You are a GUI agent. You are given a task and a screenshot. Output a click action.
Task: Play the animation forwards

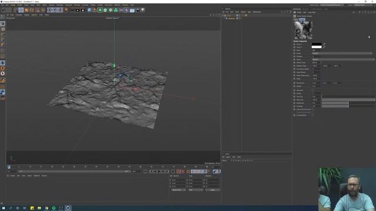click(x=159, y=171)
